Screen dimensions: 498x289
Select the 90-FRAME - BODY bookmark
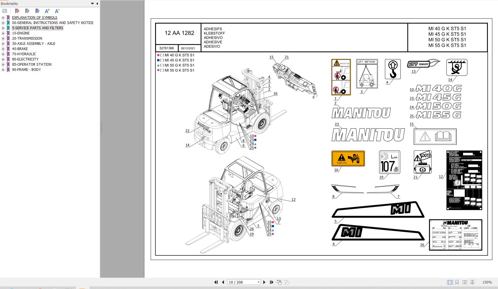(x=27, y=69)
